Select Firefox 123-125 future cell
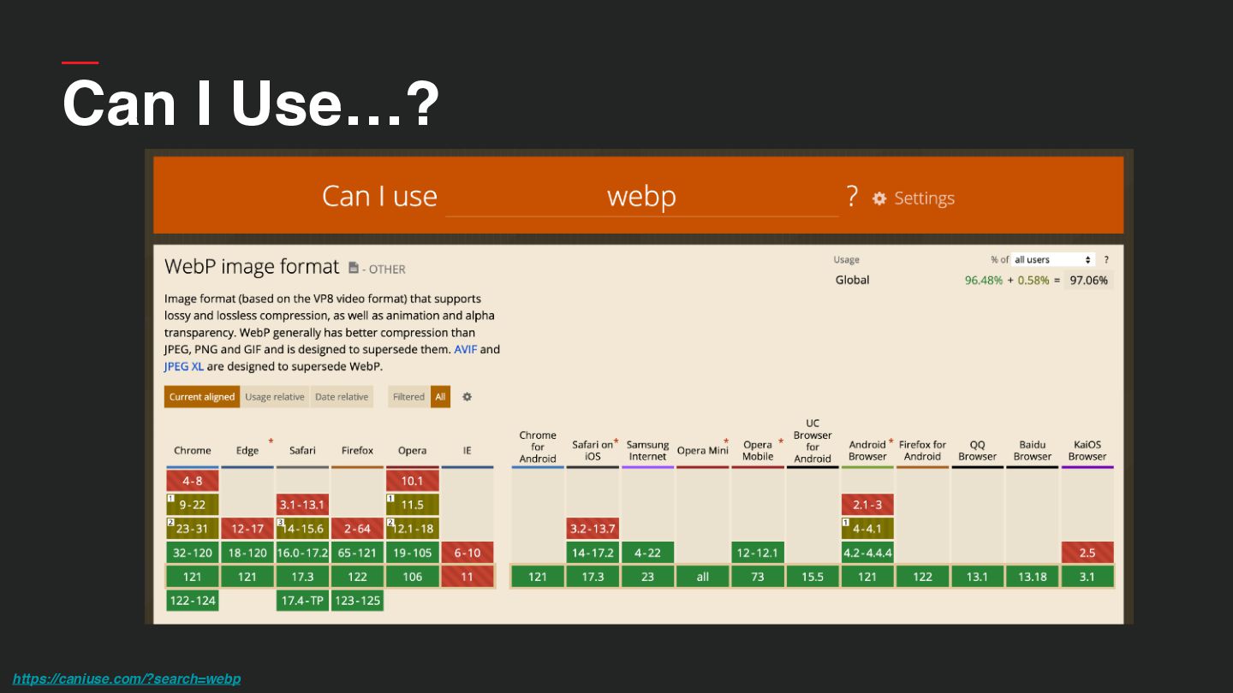 (358, 601)
